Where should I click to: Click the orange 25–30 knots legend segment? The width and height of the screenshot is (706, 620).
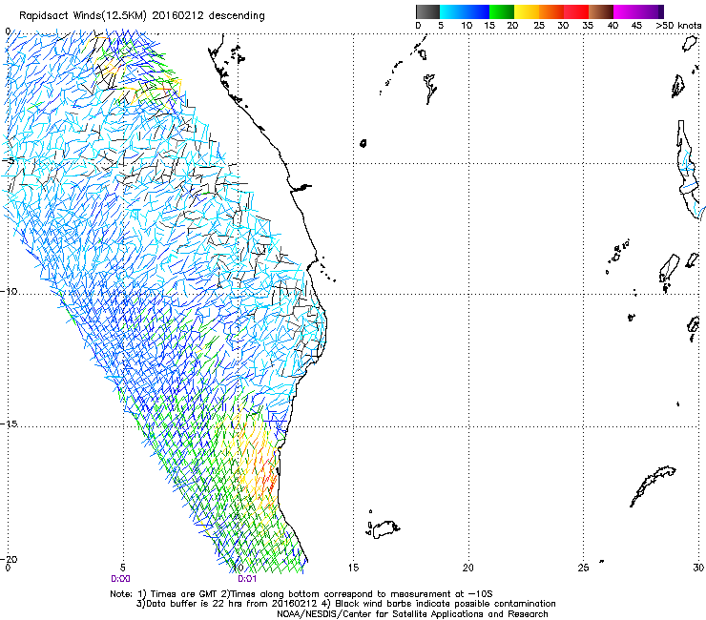point(551,11)
